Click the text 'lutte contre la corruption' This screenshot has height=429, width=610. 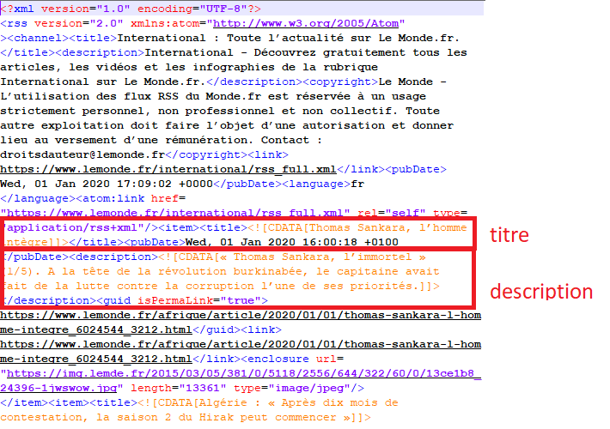[165, 286]
